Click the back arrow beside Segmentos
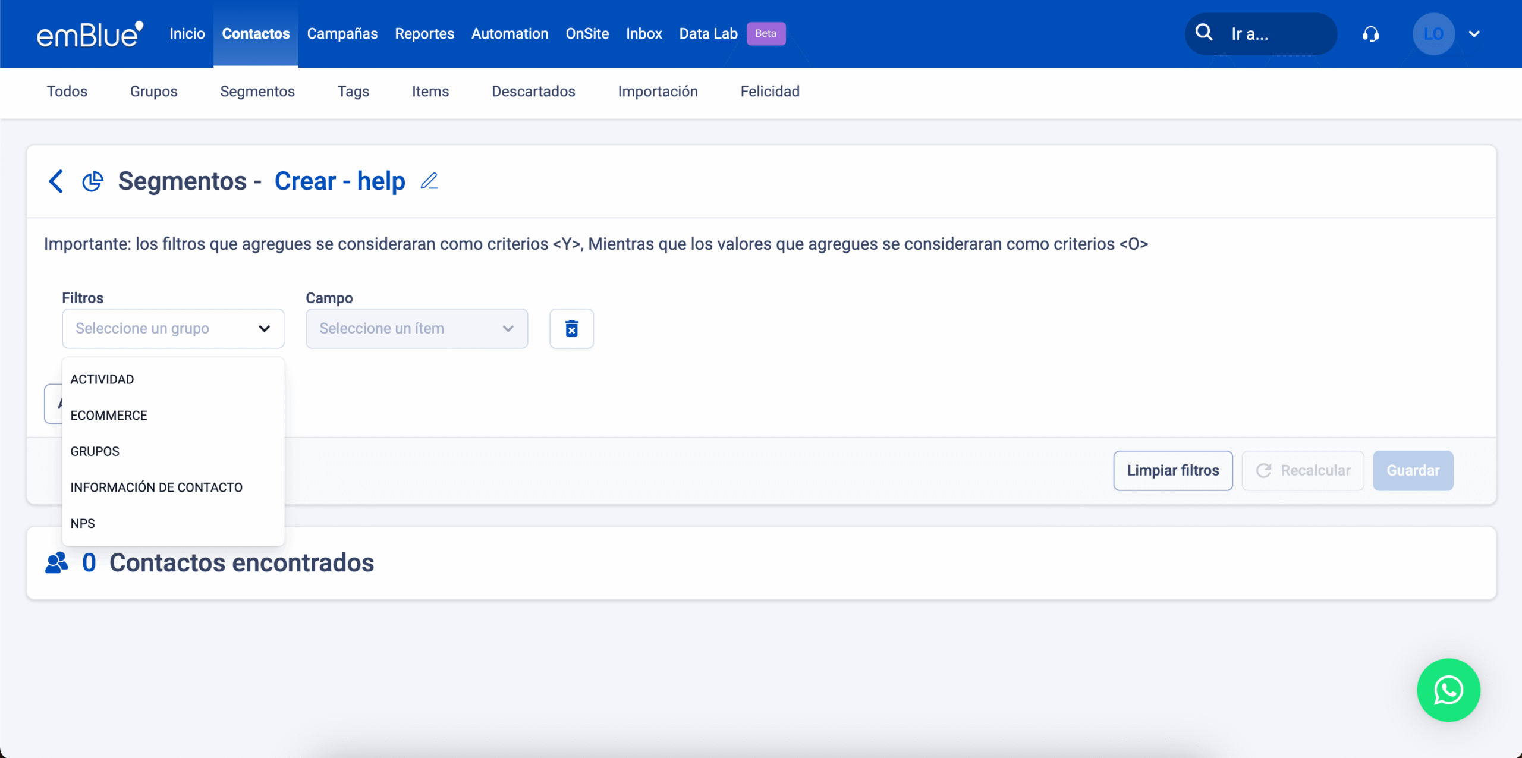 click(x=56, y=181)
